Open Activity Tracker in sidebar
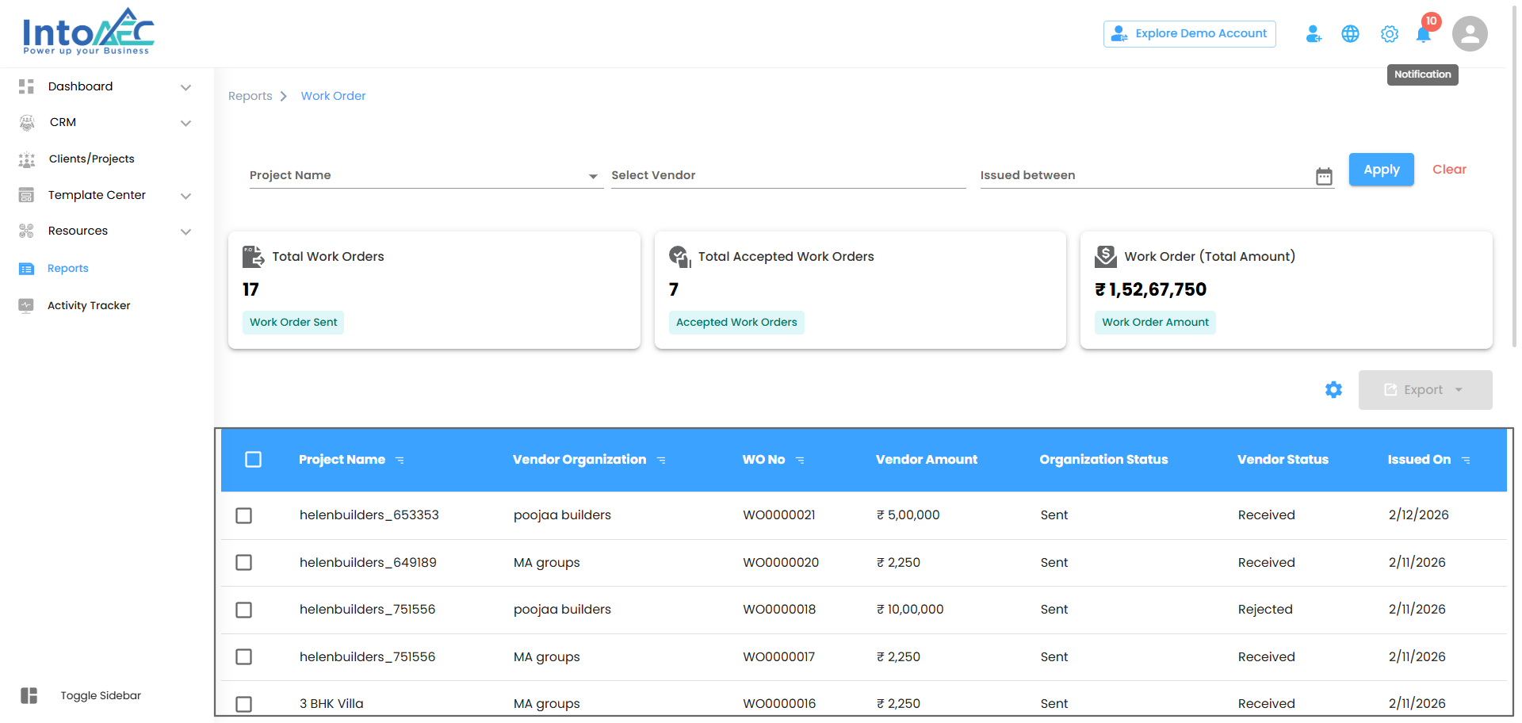This screenshot has width=1522, height=723. click(x=89, y=305)
